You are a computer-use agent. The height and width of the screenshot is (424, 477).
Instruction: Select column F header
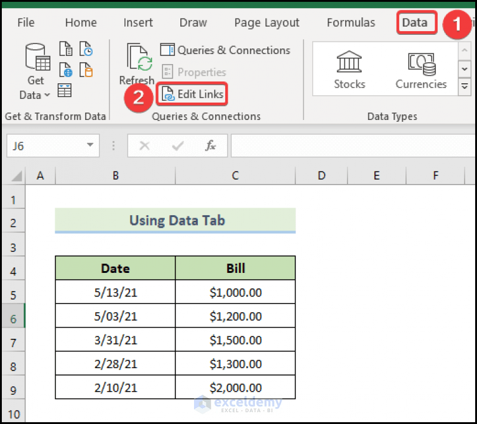coord(435,175)
